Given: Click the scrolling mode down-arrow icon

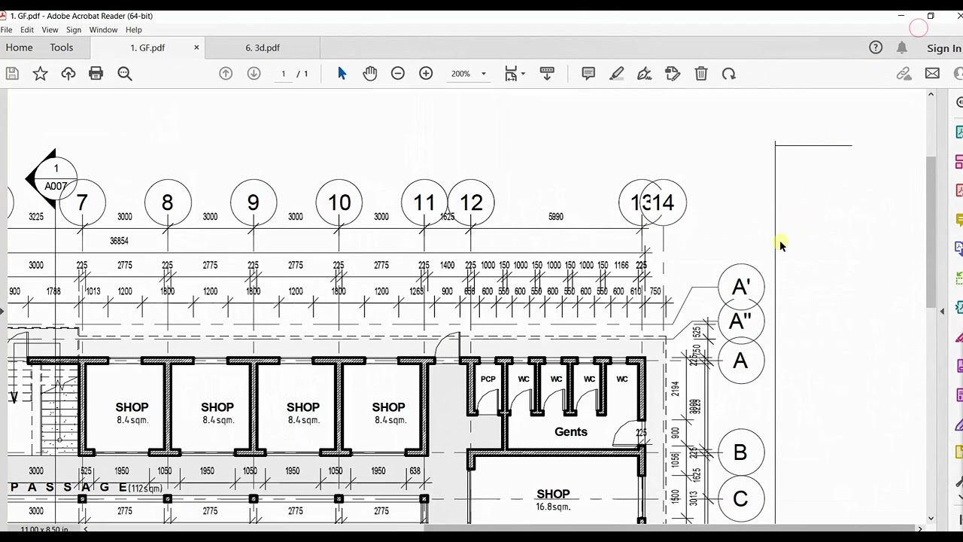Looking at the screenshot, I should 547,74.
